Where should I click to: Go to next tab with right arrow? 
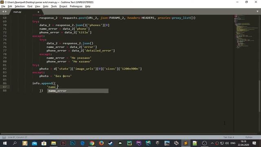point(6,11)
